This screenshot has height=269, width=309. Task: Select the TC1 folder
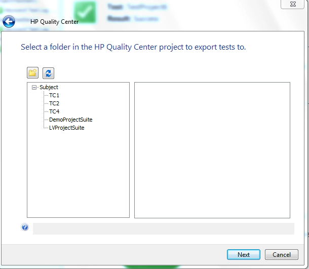coord(54,95)
